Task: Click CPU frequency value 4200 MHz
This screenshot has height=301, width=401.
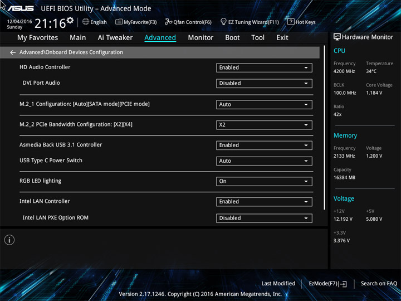Action: (344, 71)
